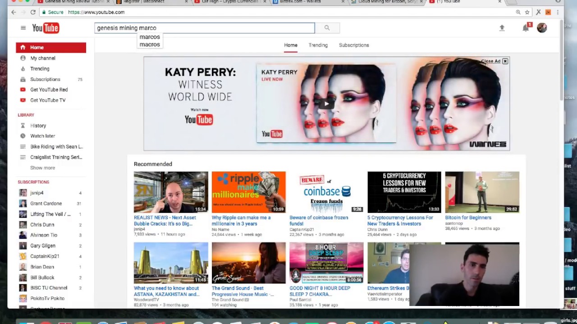Open Chrome's three-dot menu
The width and height of the screenshot is (577, 324).
pyautogui.click(x=559, y=12)
